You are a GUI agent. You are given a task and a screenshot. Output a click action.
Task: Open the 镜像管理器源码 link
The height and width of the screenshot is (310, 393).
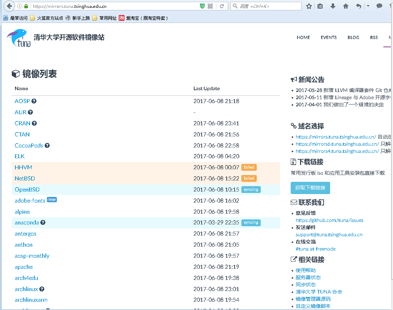pos(313,299)
